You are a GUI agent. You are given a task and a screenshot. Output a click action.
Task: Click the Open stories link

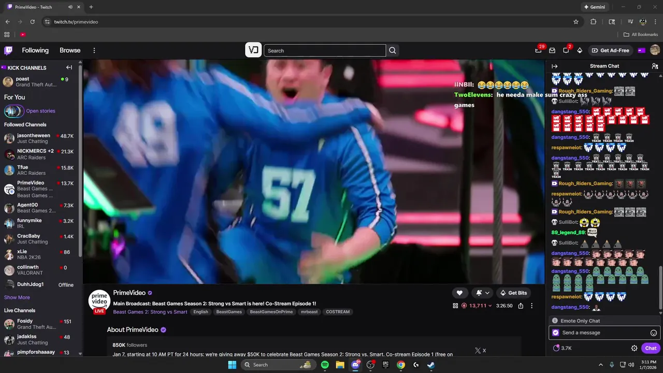[40, 111]
